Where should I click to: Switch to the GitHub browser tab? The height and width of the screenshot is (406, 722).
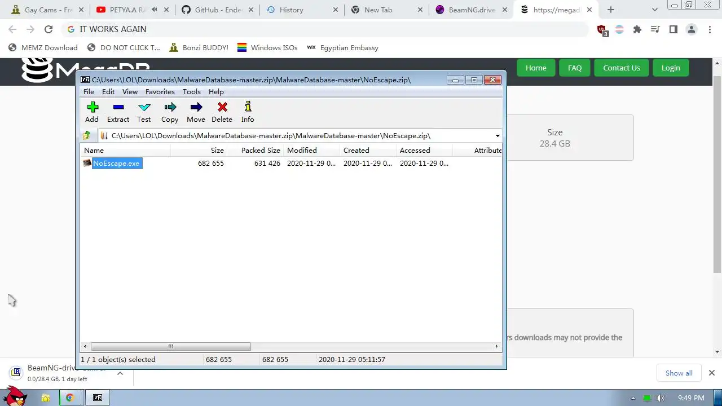coord(217,10)
